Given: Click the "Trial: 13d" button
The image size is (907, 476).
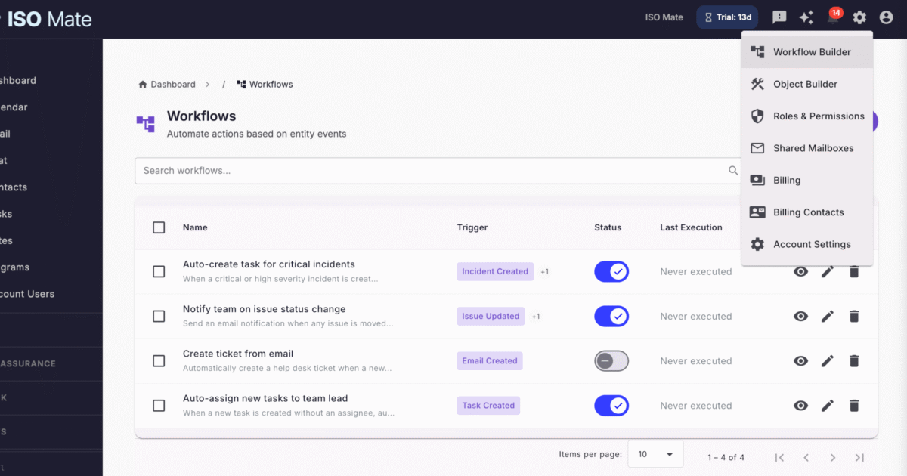Looking at the screenshot, I should [726, 17].
